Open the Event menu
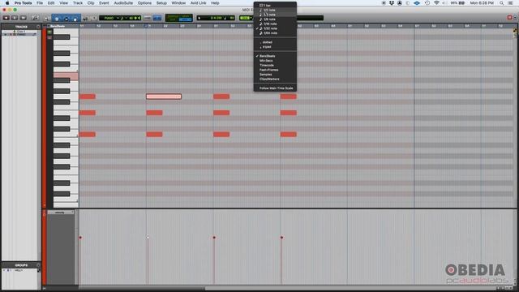 104,2
